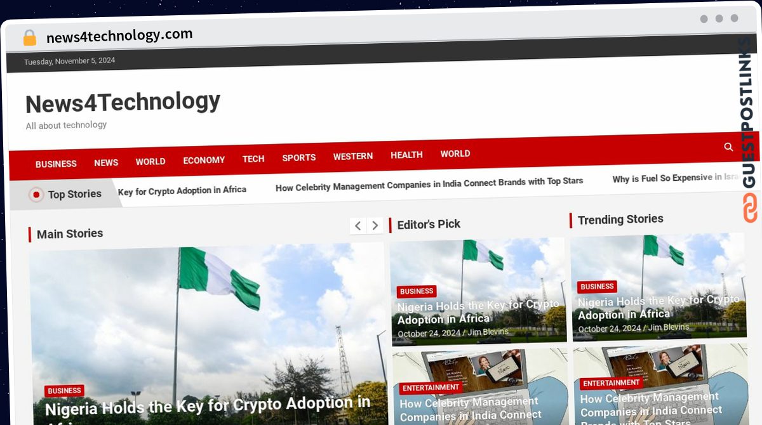
Task: Open ticker story about Celebrity Management Companies
Action: 429,184
